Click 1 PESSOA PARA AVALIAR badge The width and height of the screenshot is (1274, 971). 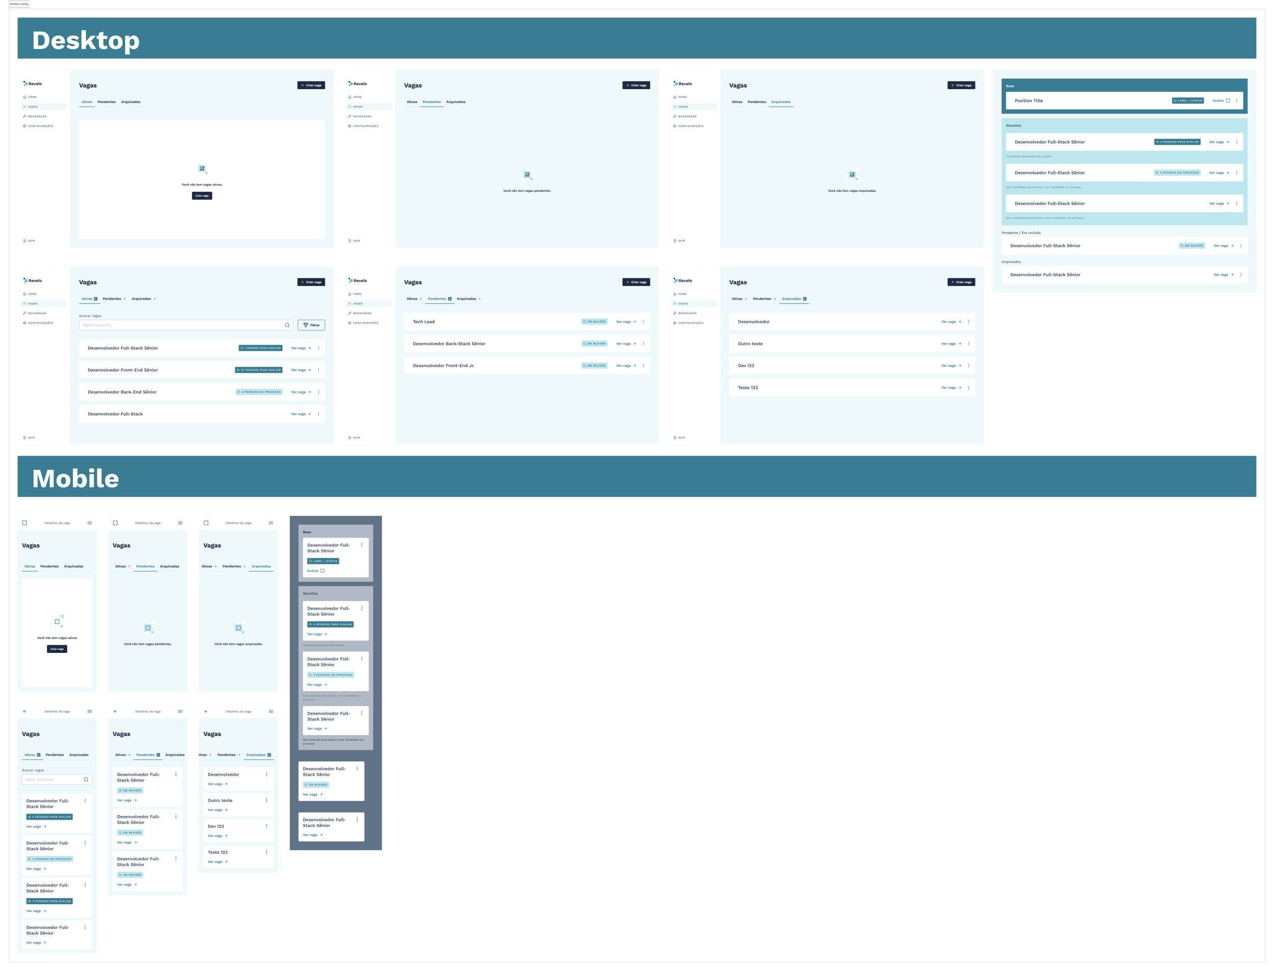(260, 348)
